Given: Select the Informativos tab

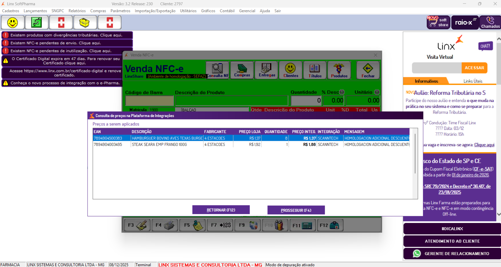Looking at the screenshot, I should [x=426, y=81].
